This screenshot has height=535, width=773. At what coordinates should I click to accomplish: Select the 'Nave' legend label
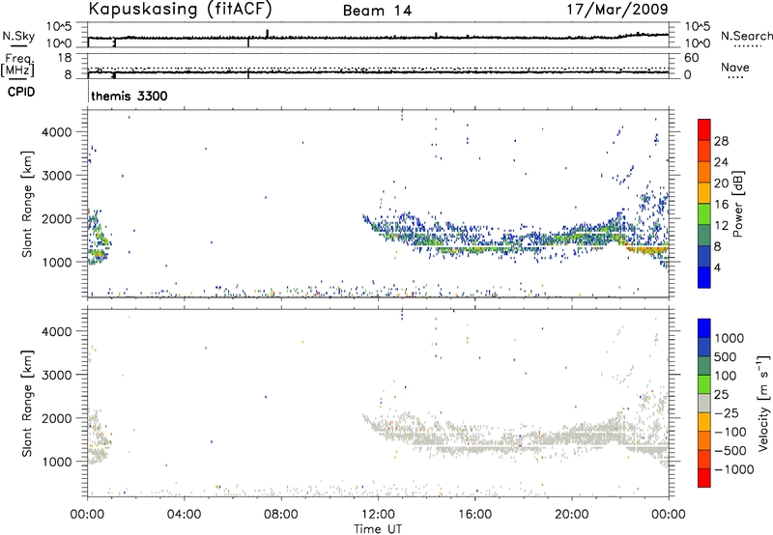(735, 68)
